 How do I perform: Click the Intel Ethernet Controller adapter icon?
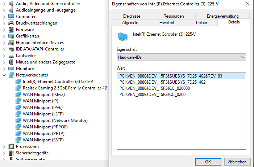18,82
